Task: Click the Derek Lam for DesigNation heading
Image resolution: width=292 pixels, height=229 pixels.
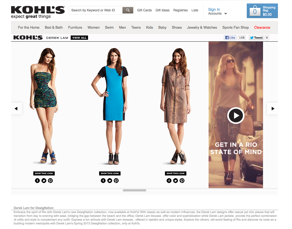Action: pyautogui.click(x=34, y=208)
